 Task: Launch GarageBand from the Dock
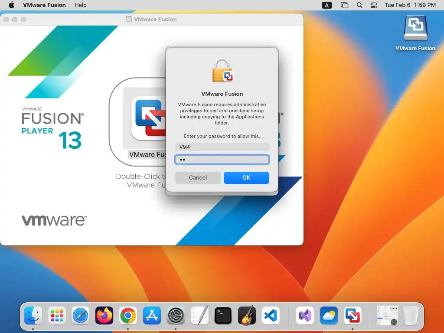point(247,315)
